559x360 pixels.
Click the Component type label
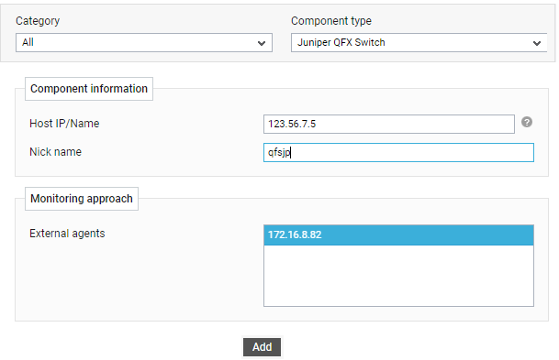click(x=331, y=21)
